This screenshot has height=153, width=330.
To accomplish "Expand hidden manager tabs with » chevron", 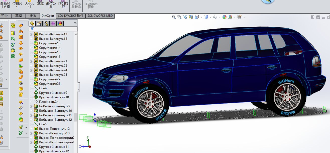I will [x=75, y=23].
